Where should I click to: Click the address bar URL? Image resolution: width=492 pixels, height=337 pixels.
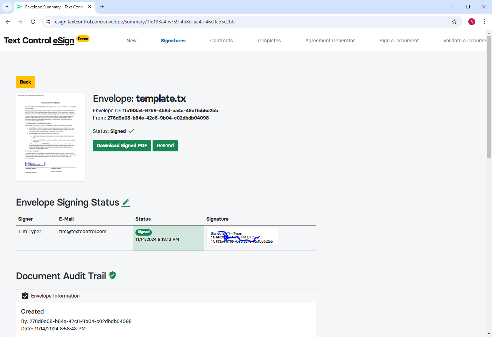pyautogui.click(x=145, y=22)
